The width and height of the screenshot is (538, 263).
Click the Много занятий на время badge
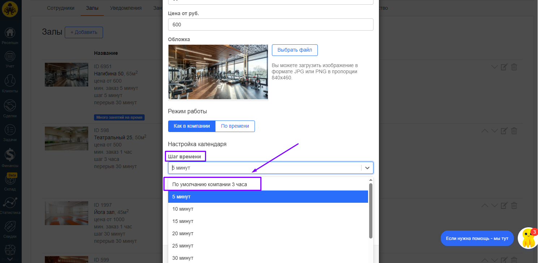coord(119,117)
